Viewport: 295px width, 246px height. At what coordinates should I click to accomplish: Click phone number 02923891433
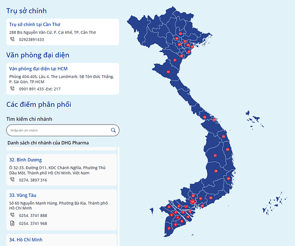click(31, 39)
